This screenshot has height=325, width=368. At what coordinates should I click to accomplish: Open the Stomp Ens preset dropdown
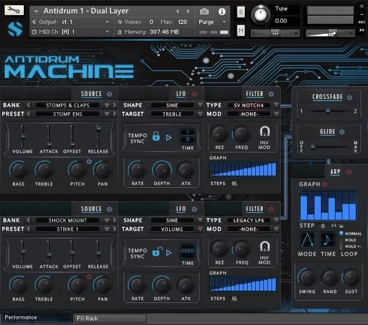(x=107, y=114)
